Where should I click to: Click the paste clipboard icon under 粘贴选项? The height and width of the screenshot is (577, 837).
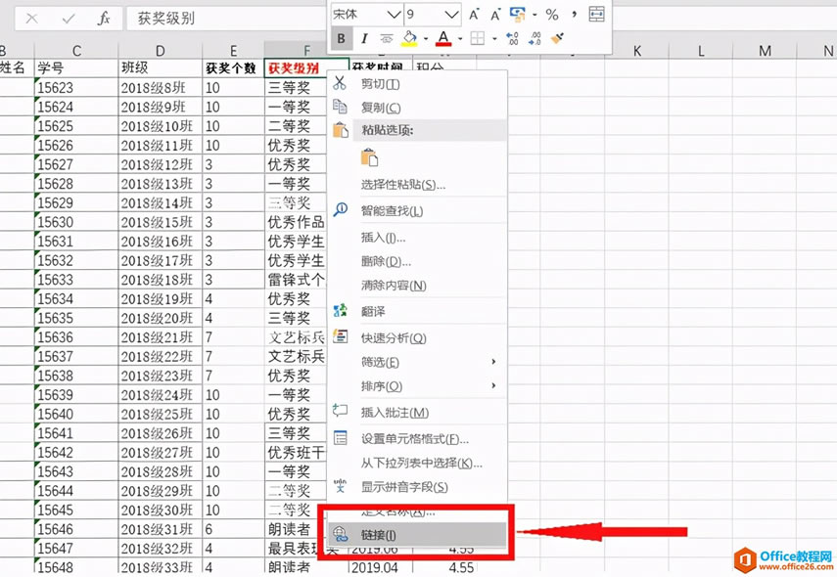[x=369, y=157]
